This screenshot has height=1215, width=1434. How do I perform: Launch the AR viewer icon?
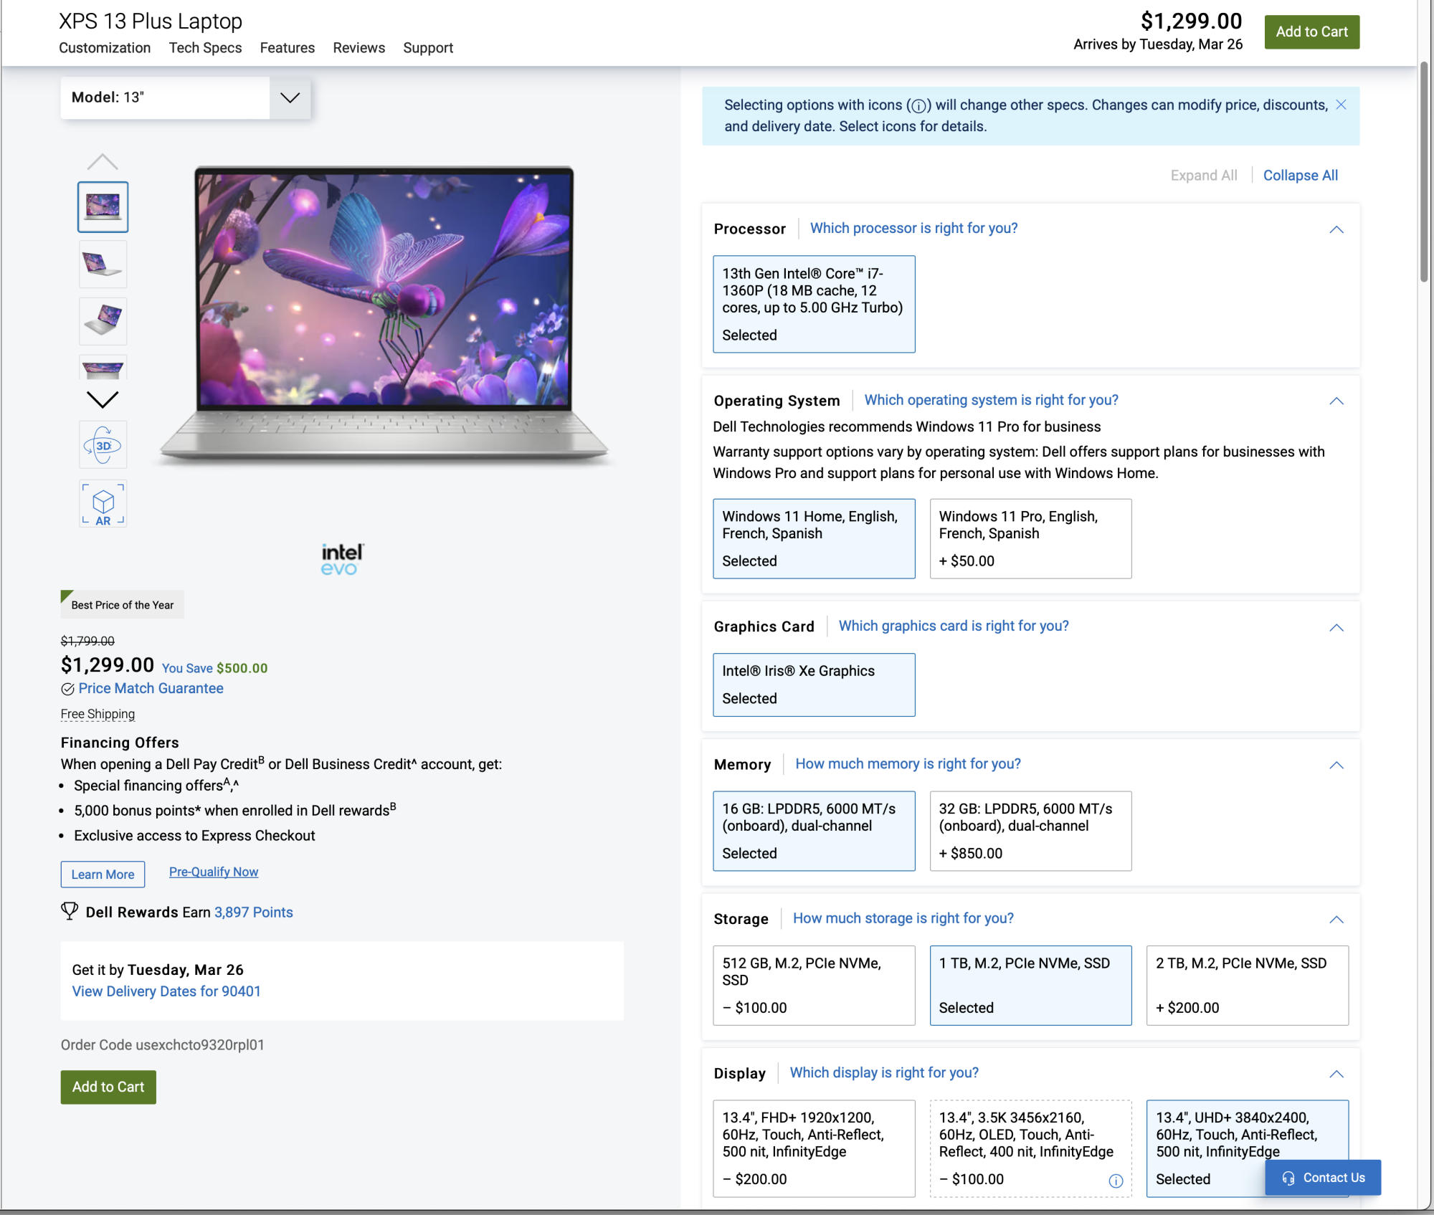tap(103, 504)
